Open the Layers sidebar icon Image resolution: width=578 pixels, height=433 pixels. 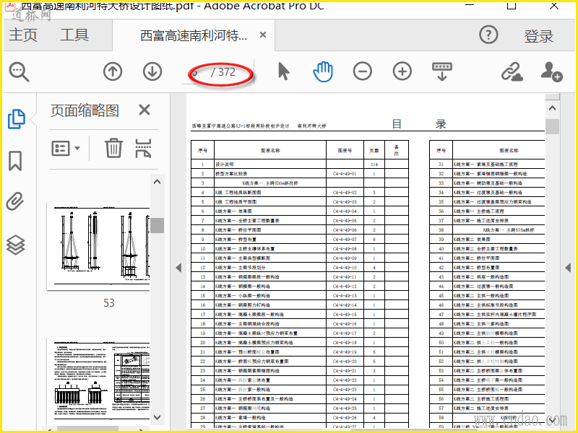[x=15, y=245]
